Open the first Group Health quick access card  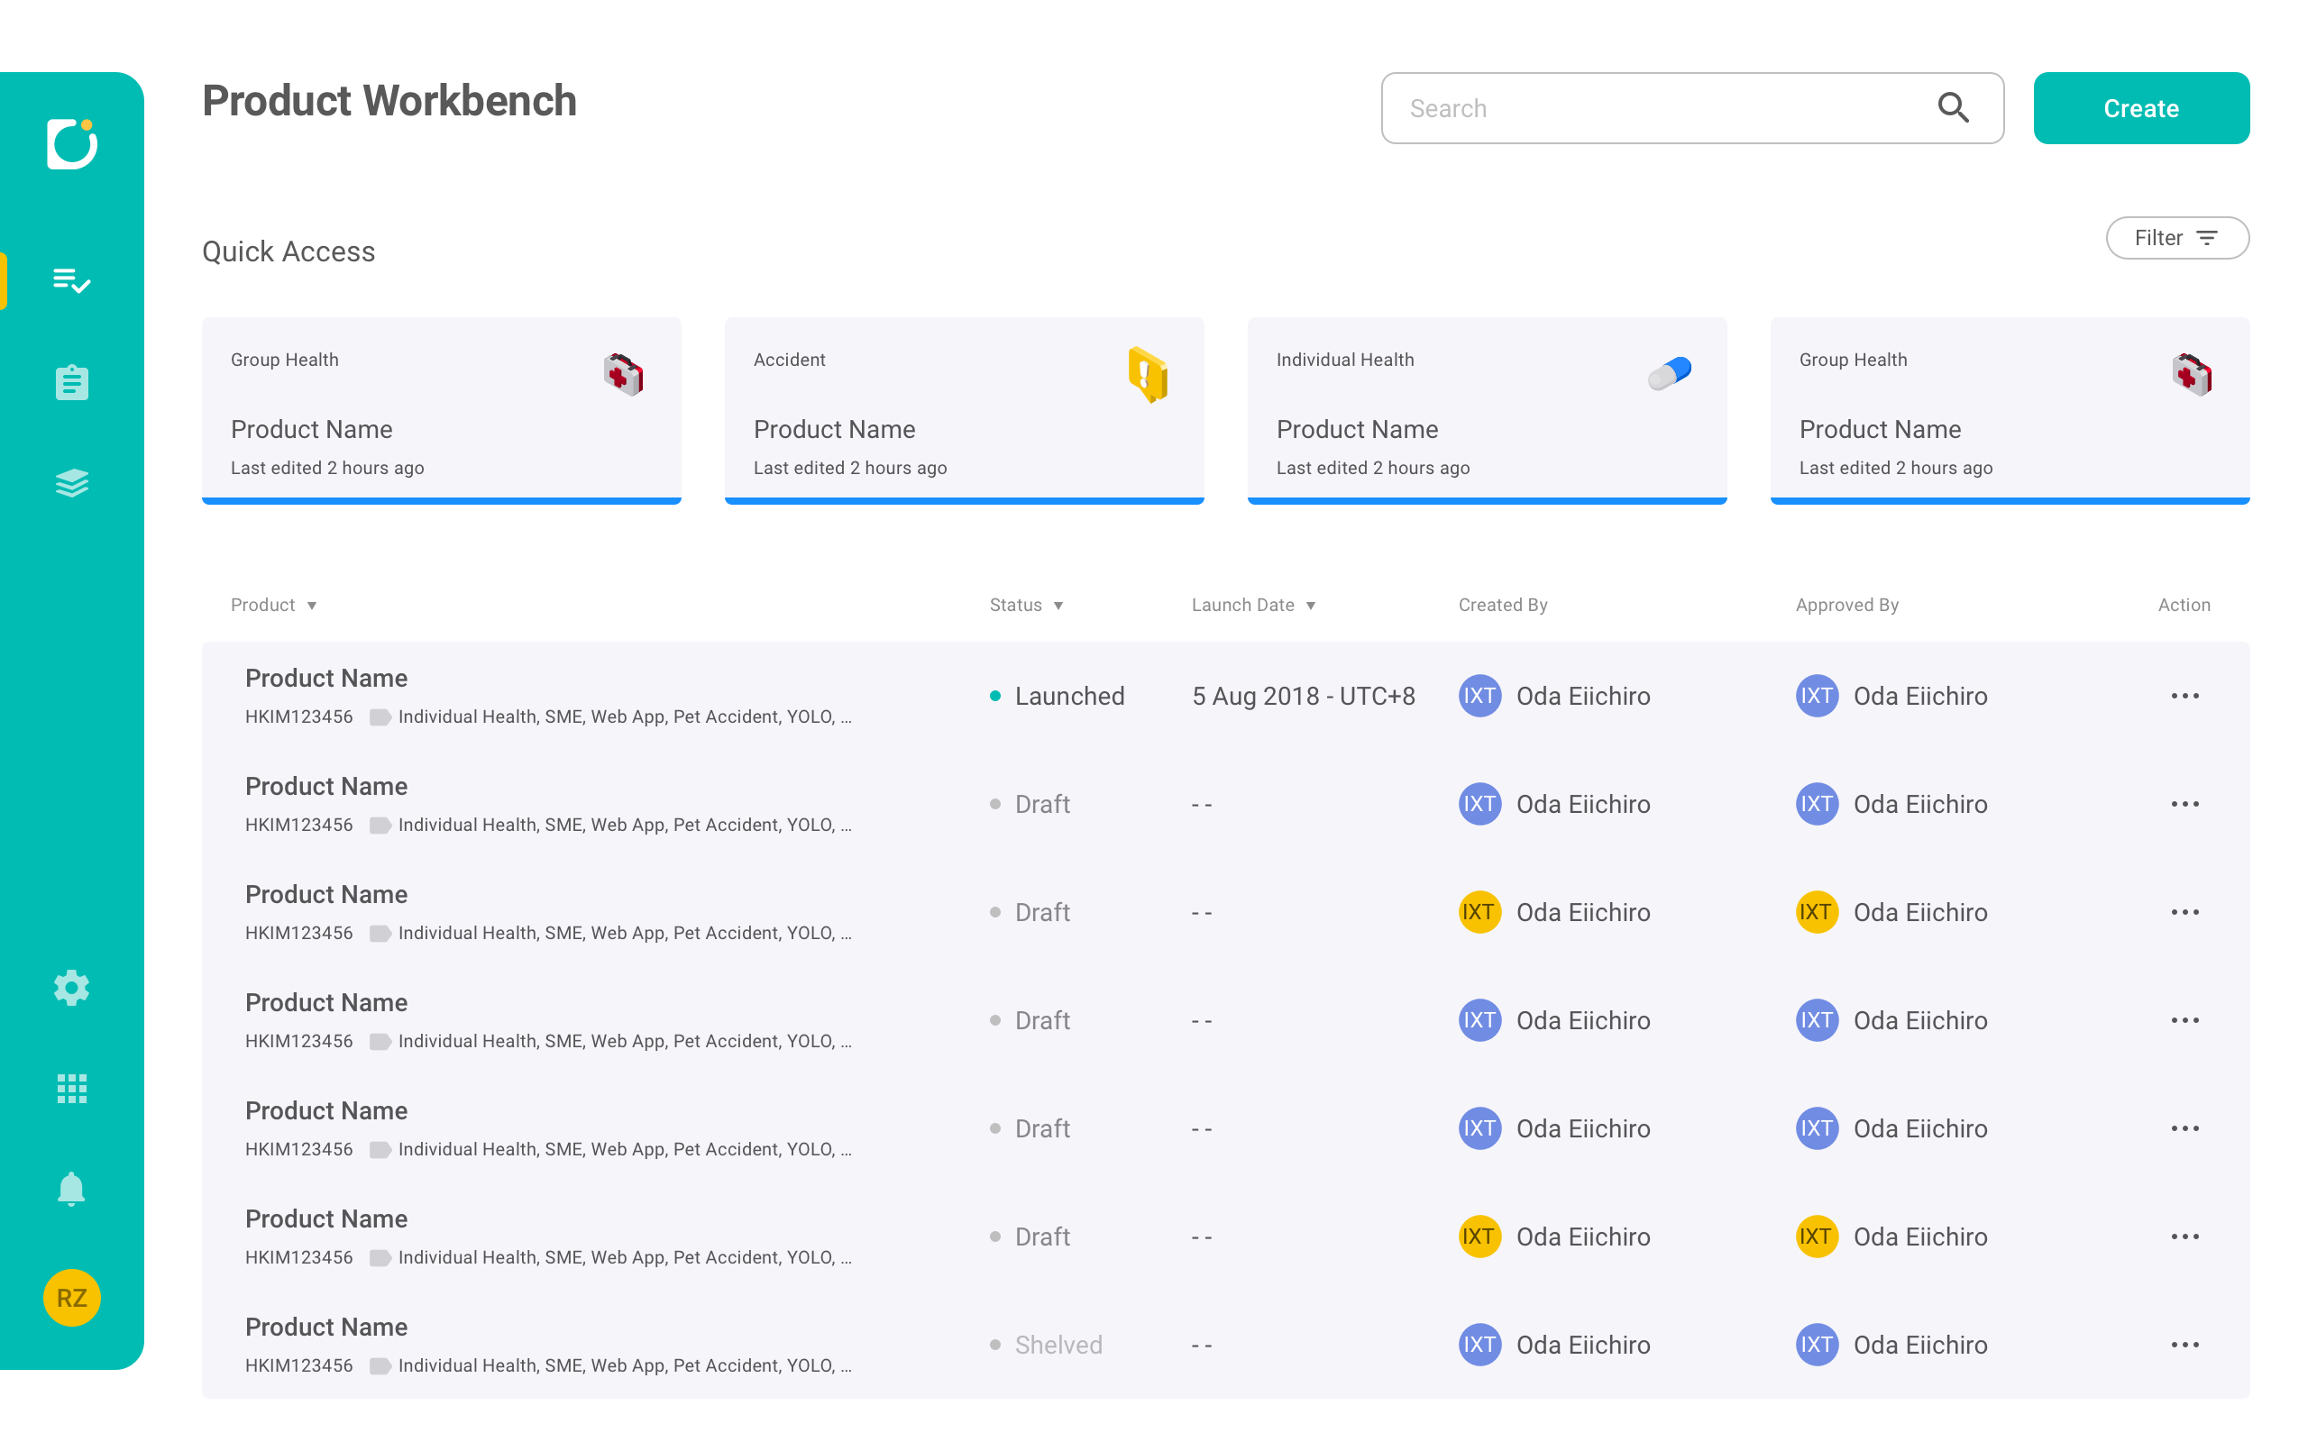[441, 410]
